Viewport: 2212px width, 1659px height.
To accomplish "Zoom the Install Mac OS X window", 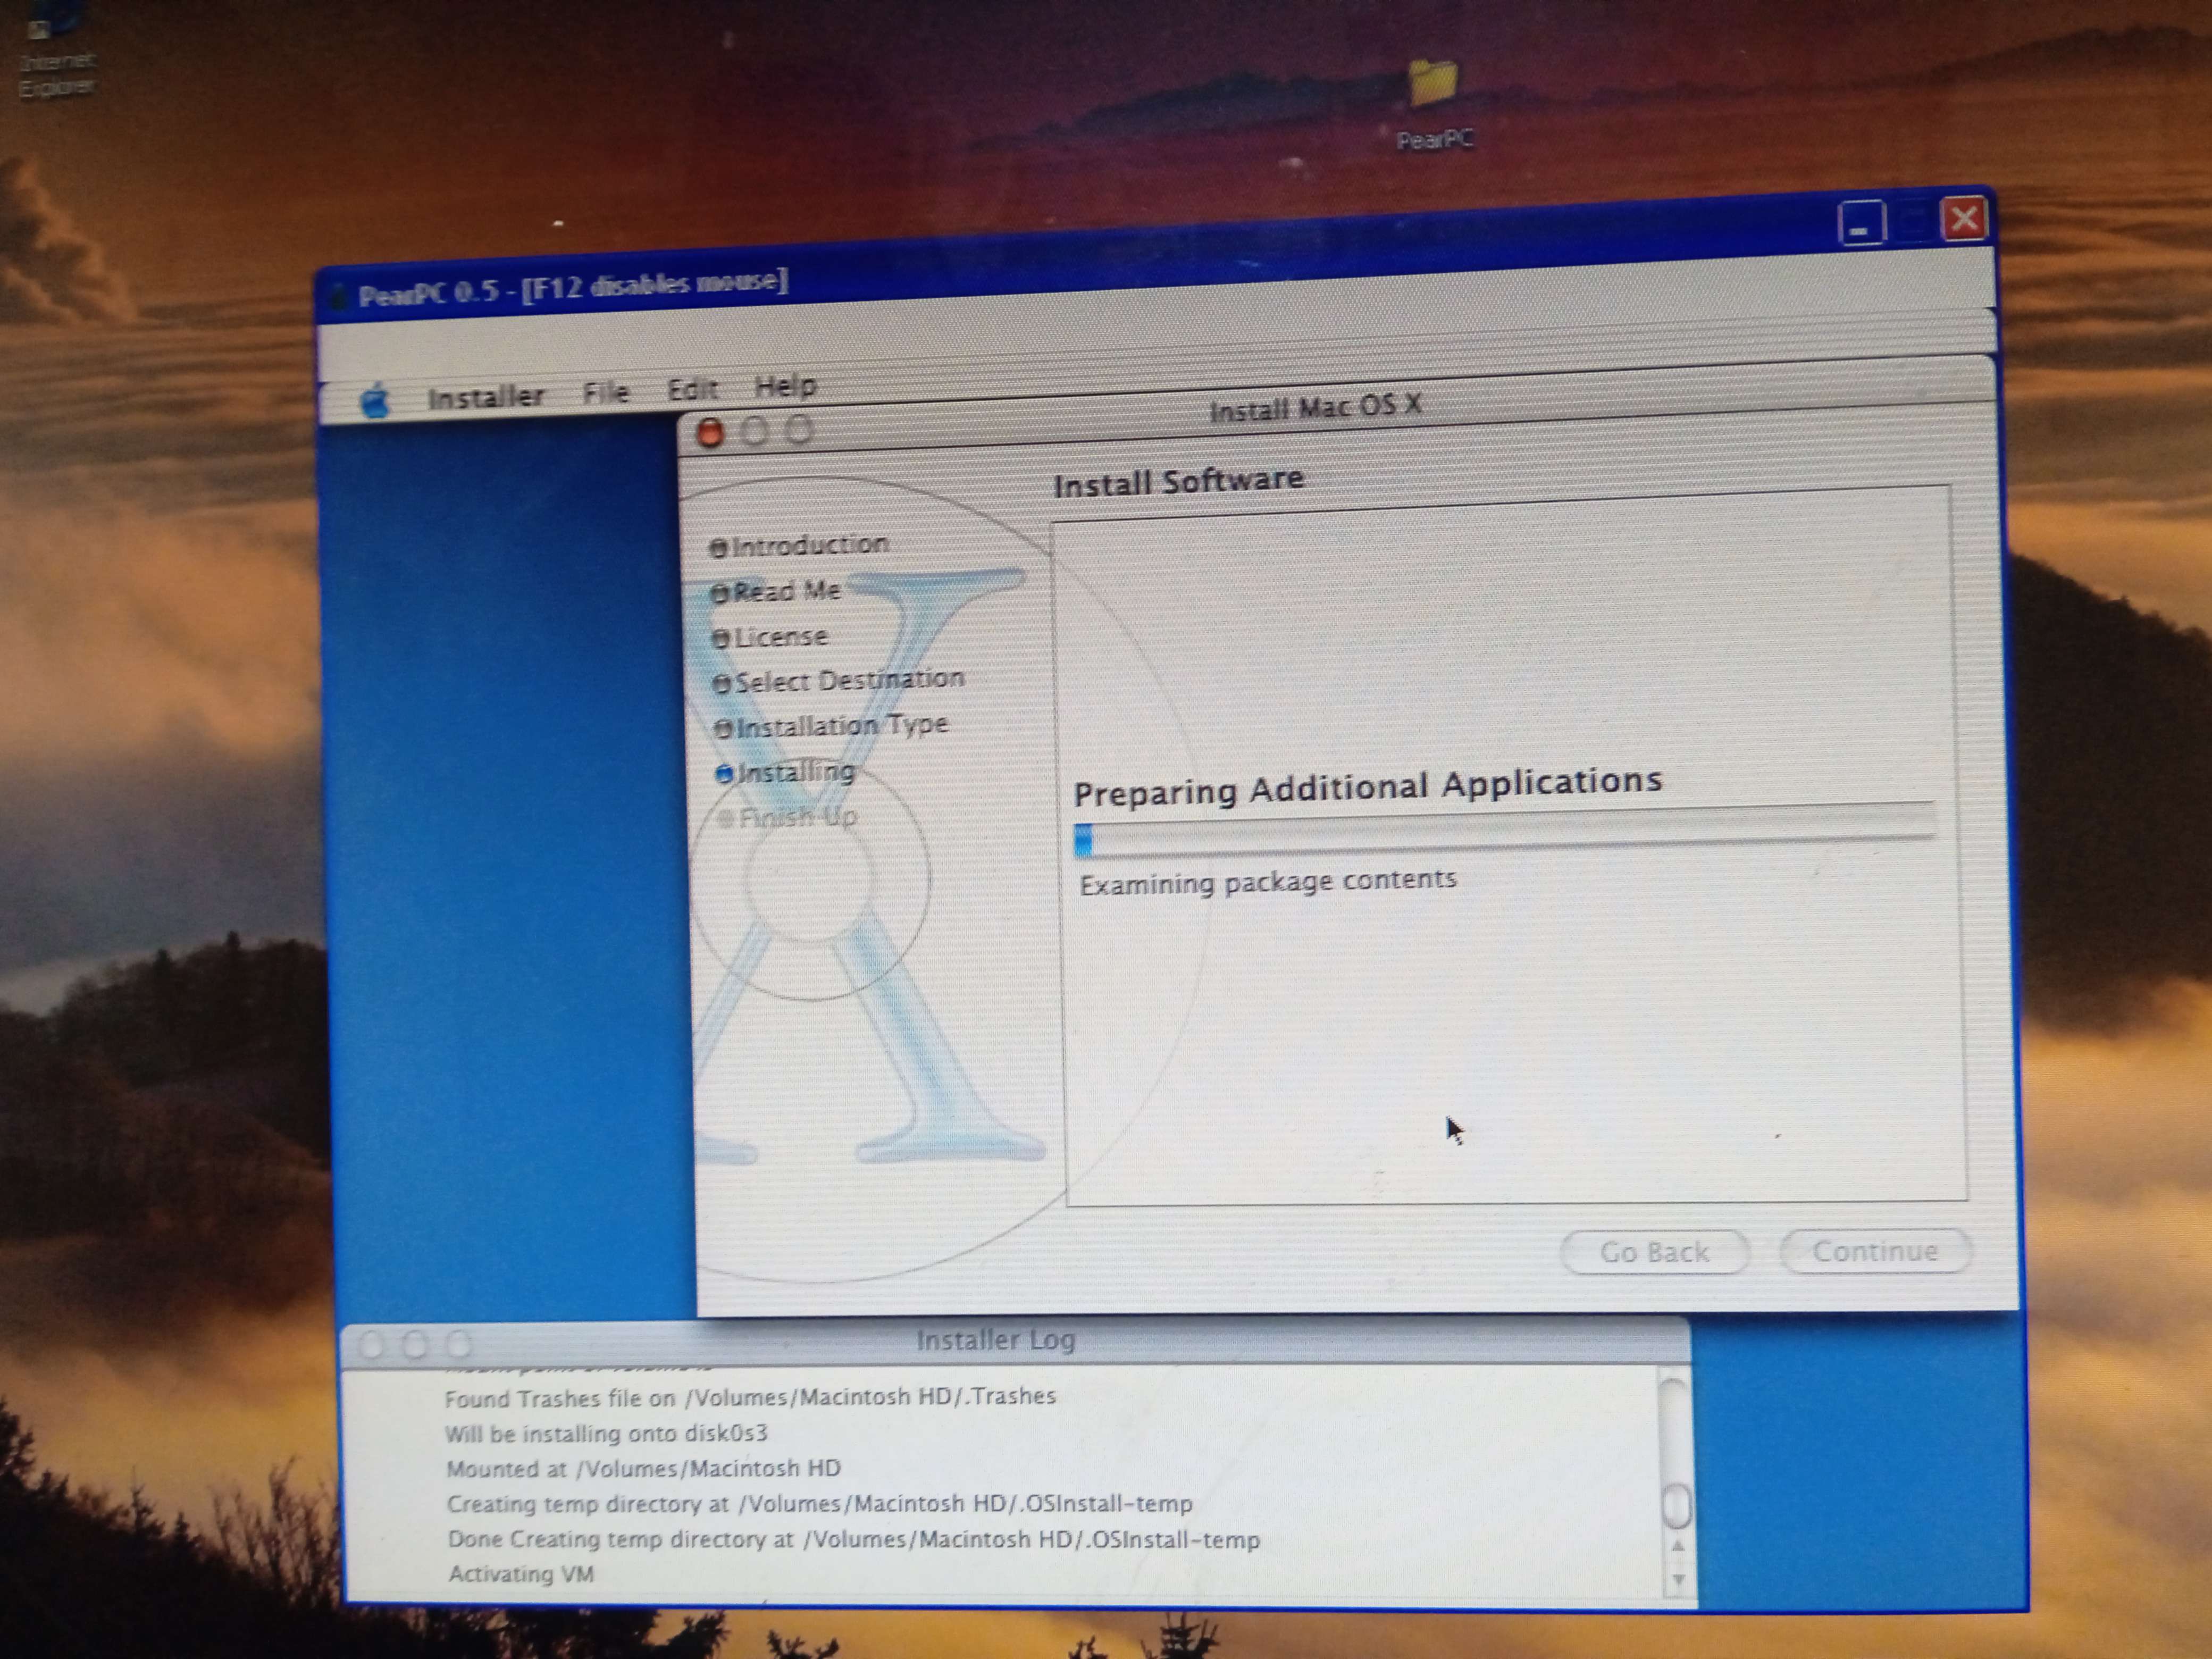I will coord(799,429).
